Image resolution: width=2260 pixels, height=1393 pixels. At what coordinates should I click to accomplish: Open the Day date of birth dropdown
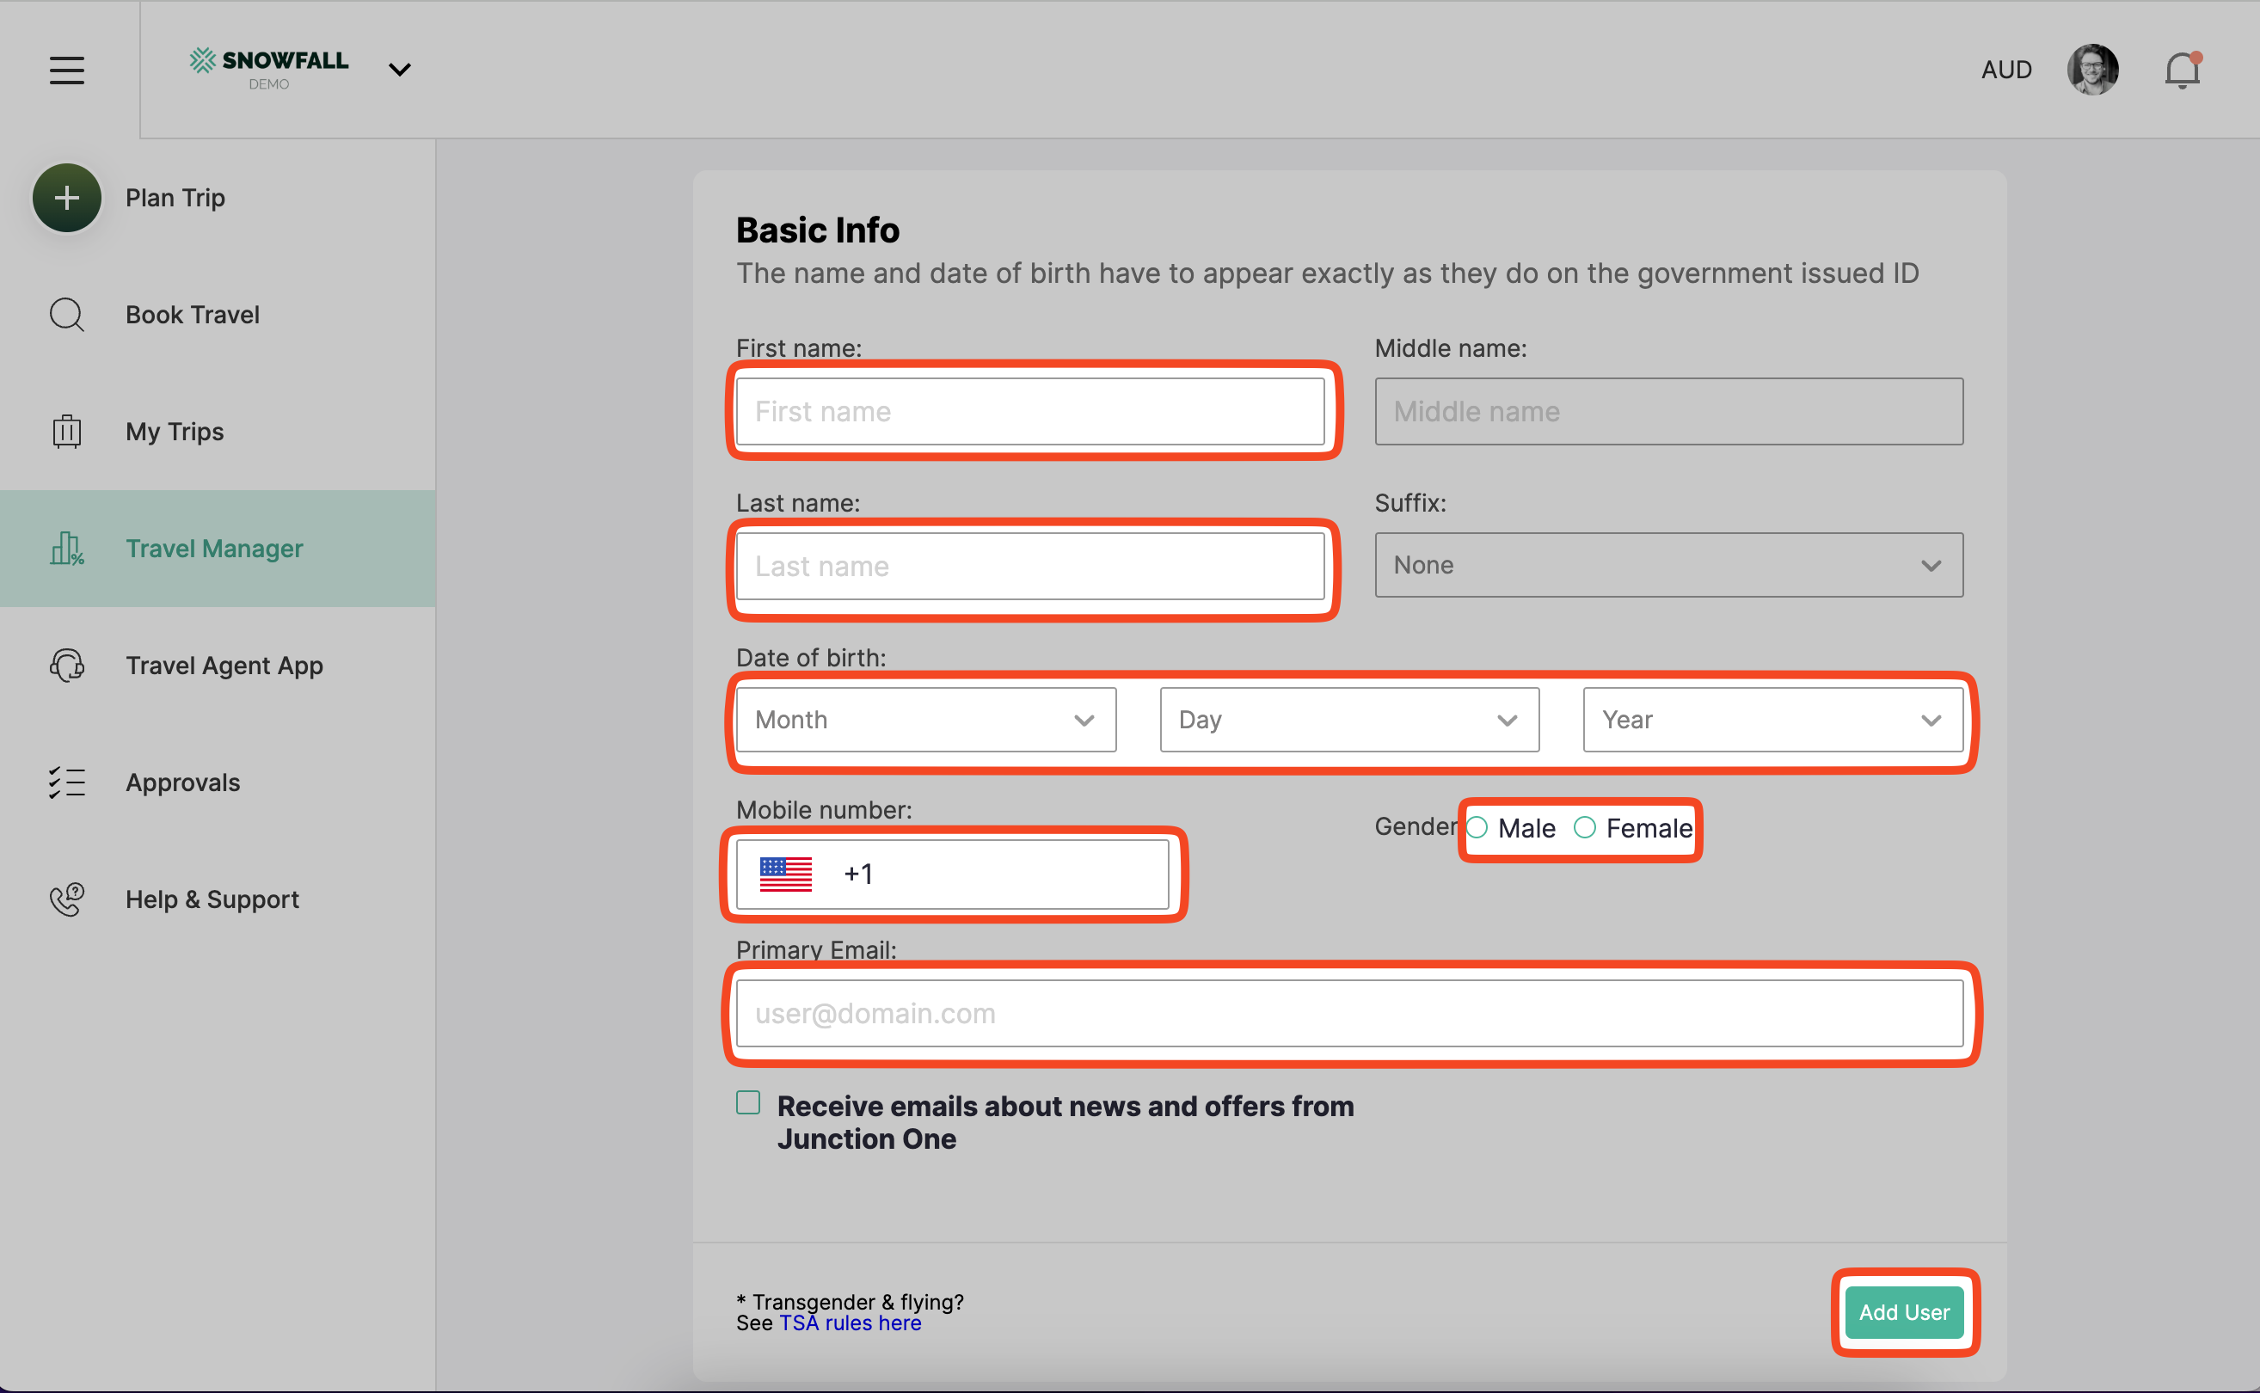pyautogui.click(x=1350, y=720)
